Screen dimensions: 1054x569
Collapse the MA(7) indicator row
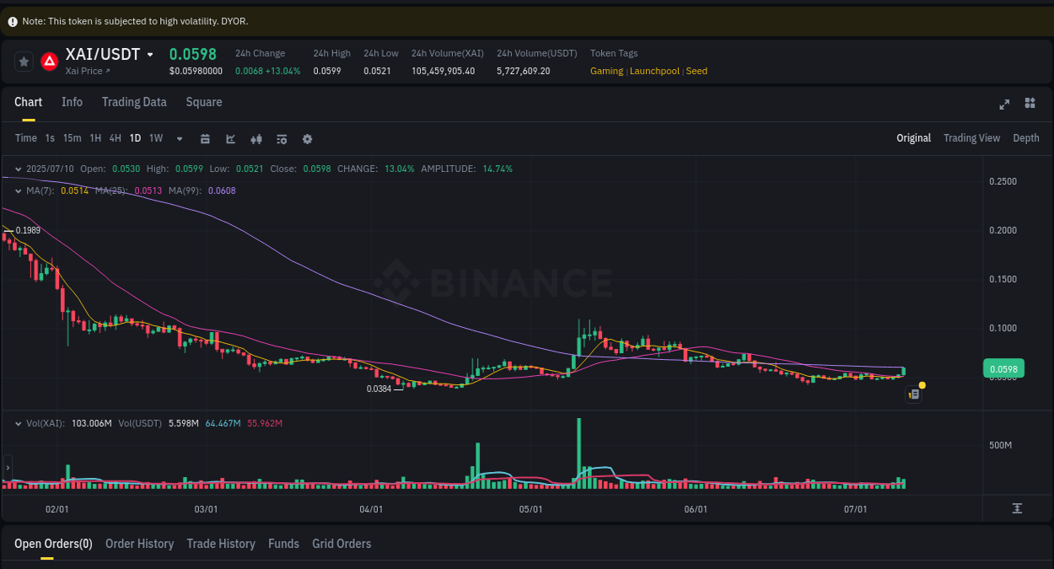19,191
